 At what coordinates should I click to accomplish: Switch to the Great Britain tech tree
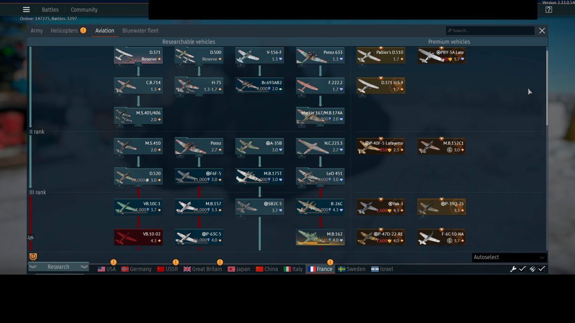pyautogui.click(x=202, y=269)
